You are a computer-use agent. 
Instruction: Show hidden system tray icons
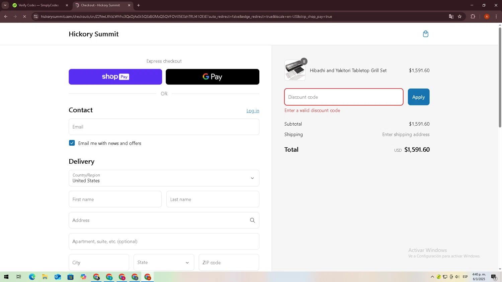point(432,277)
